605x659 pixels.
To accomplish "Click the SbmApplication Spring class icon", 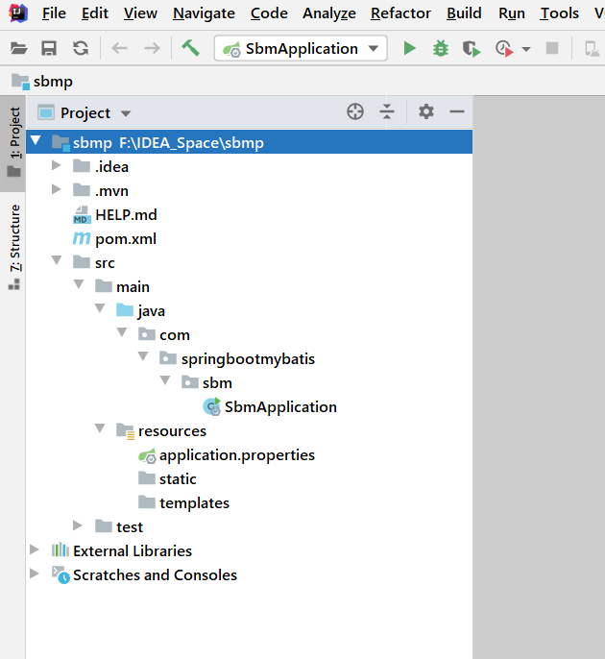I will (211, 406).
